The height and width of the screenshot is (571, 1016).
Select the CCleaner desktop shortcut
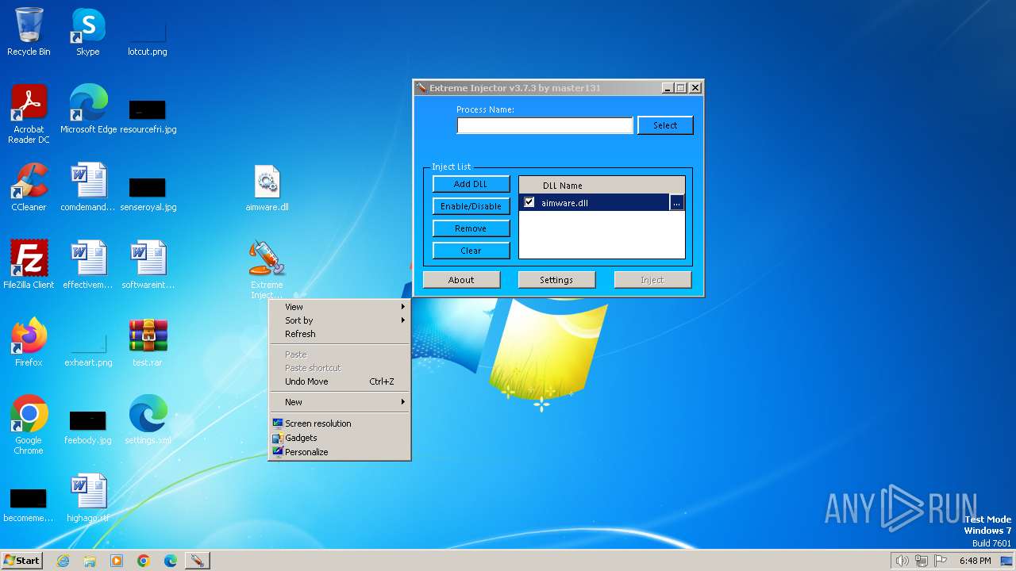click(x=29, y=187)
